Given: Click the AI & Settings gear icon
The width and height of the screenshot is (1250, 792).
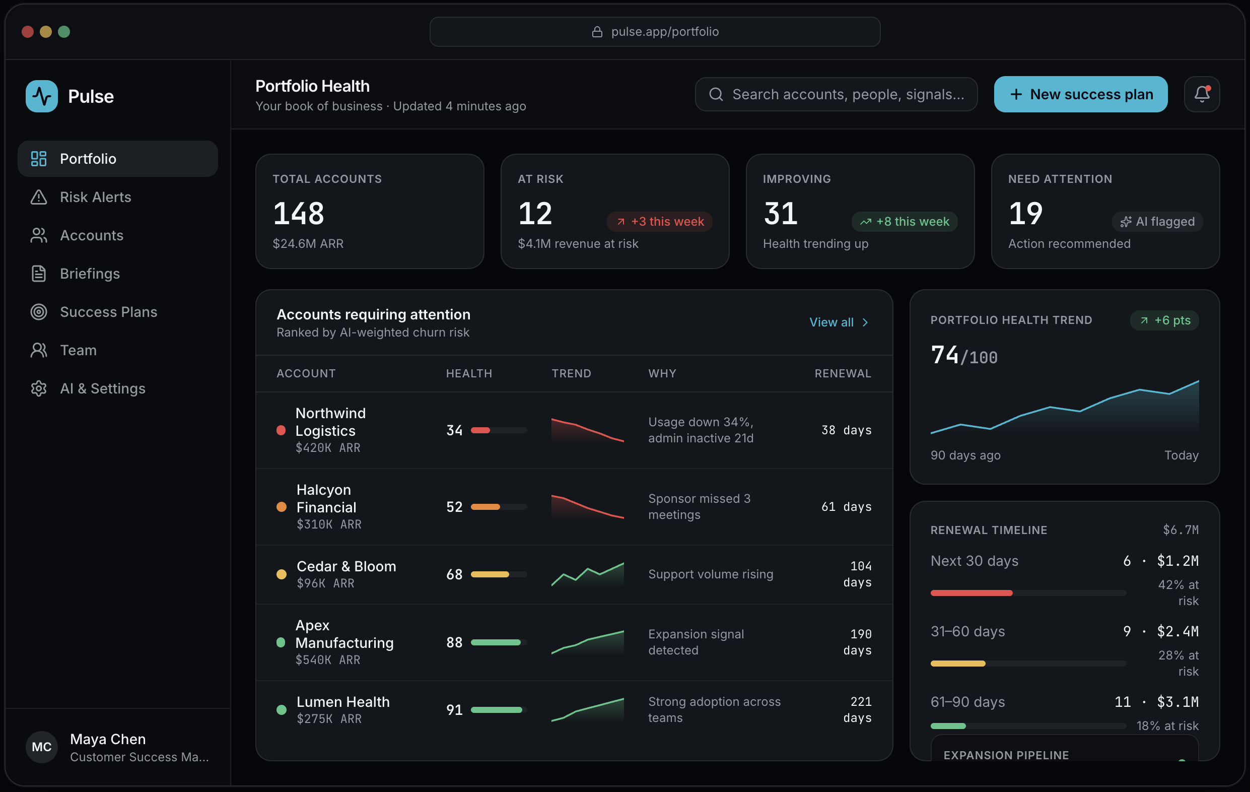Looking at the screenshot, I should pos(39,388).
